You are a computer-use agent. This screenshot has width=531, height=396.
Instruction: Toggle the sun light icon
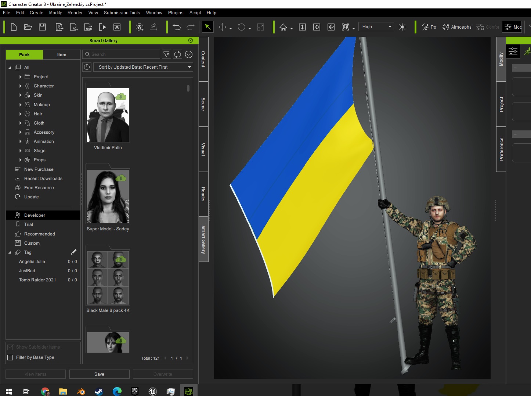pyautogui.click(x=402, y=27)
